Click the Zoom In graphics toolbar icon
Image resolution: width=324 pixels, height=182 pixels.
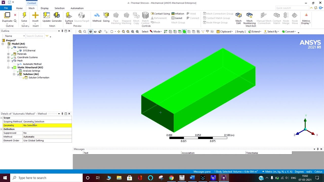click(80, 32)
